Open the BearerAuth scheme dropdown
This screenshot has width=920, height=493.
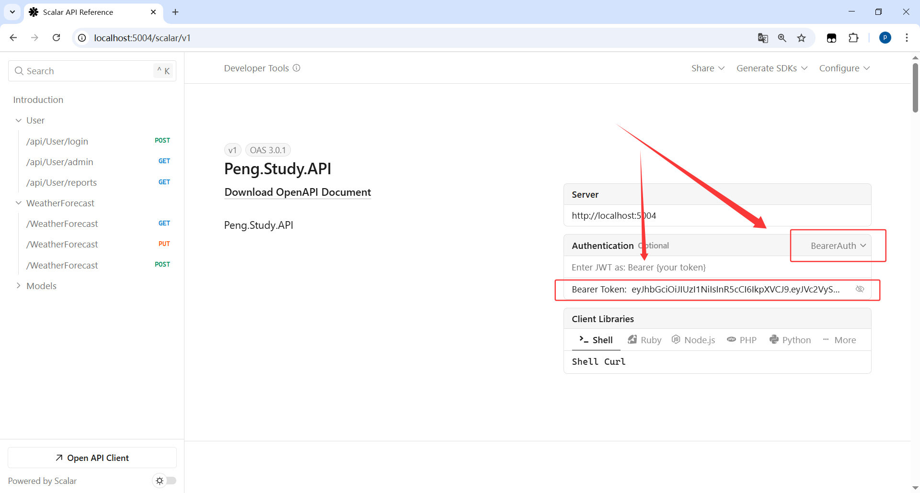pos(838,246)
